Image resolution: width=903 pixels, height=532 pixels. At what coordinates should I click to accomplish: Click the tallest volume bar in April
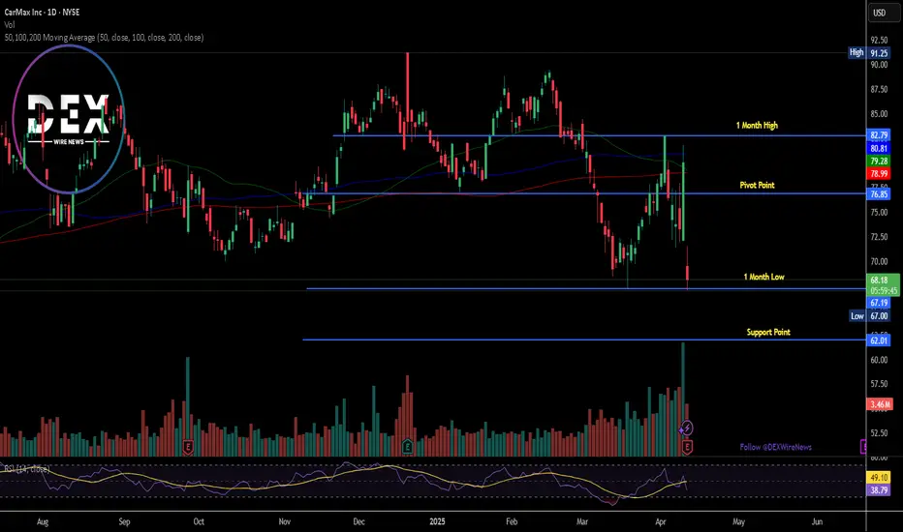click(x=683, y=399)
